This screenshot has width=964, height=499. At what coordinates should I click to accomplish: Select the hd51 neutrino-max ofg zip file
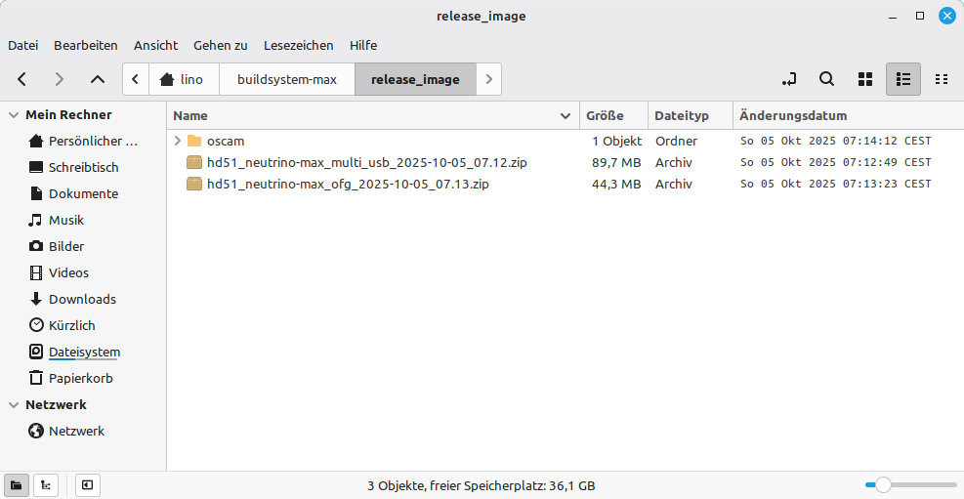click(348, 184)
